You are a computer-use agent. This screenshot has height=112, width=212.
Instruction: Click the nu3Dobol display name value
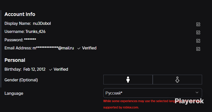[x=42, y=23]
